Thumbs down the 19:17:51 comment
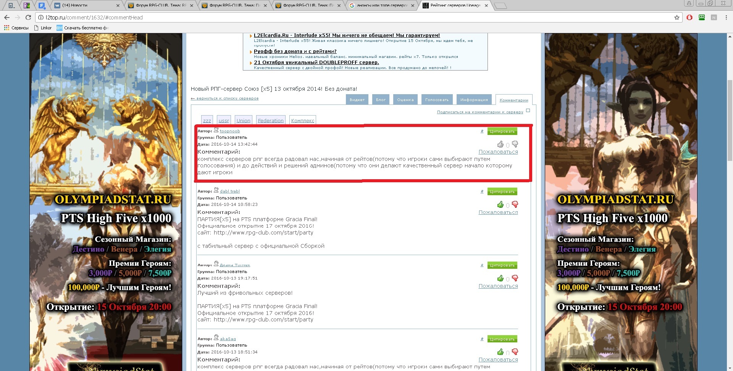This screenshot has width=733, height=371. pos(515,278)
